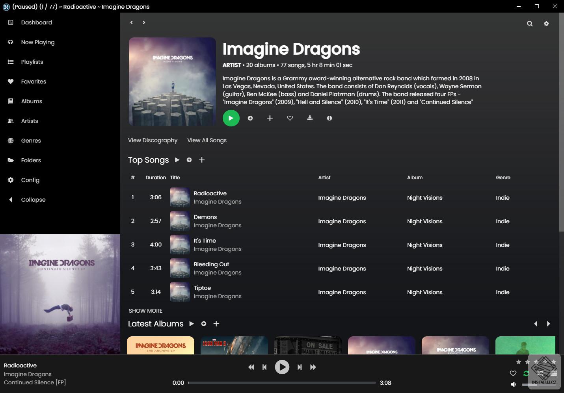Open settings via the top-right gear icon
Viewport: 564px width, 393px height.
(x=546, y=24)
